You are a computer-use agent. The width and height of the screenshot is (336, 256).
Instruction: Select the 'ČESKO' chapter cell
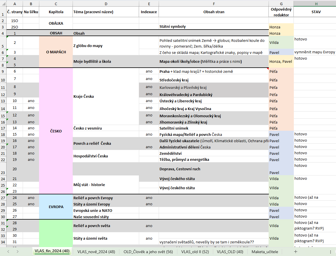56,131
